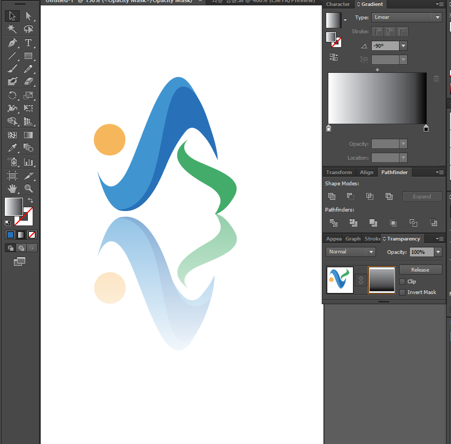451x444 pixels.
Task: Select the Zoom tool
Action: [28, 189]
